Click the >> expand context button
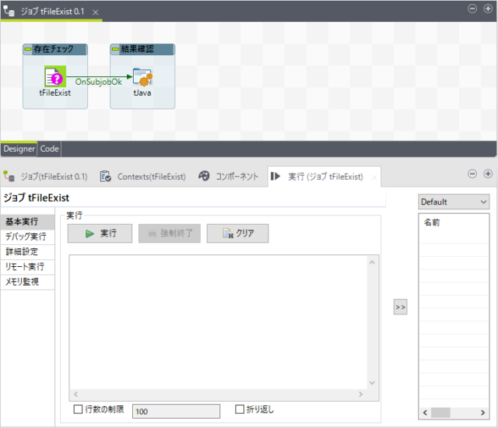 click(x=400, y=307)
